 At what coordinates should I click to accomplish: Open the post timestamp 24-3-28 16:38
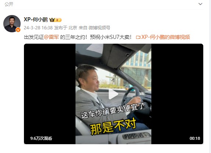pos(38,28)
